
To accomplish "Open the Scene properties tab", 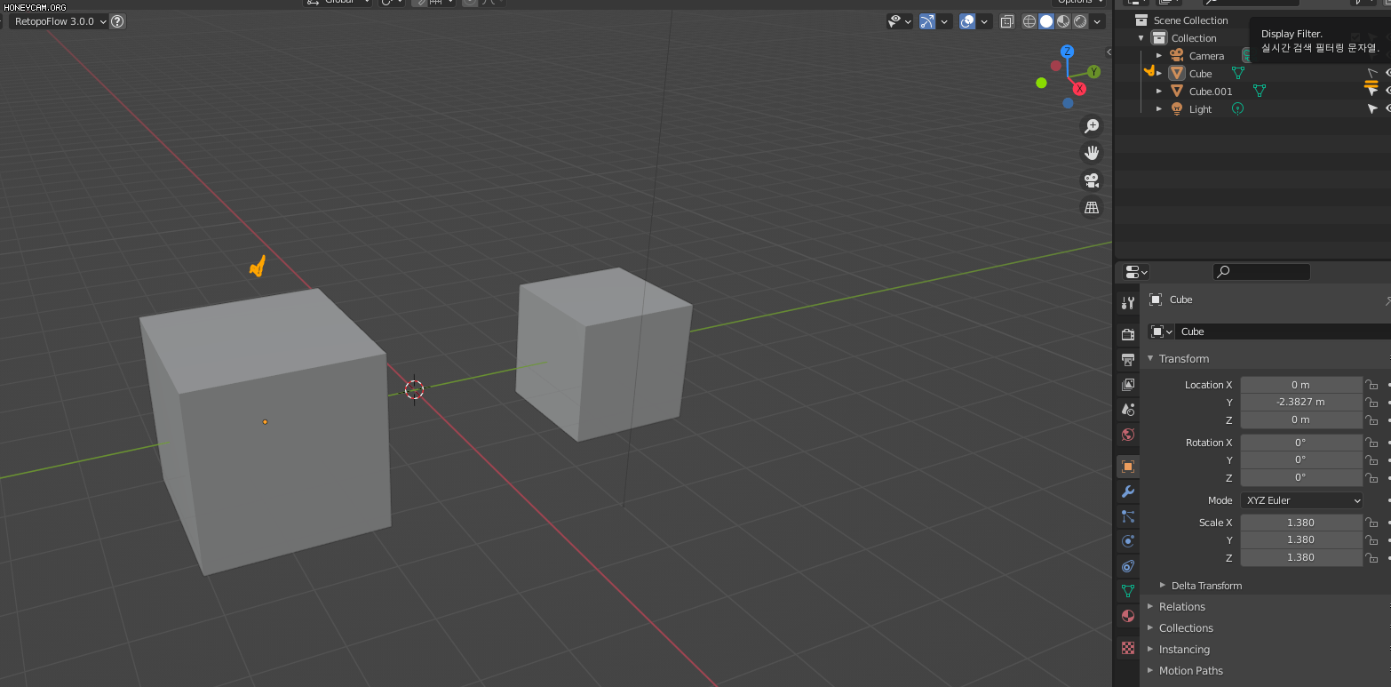I will point(1128,409).
